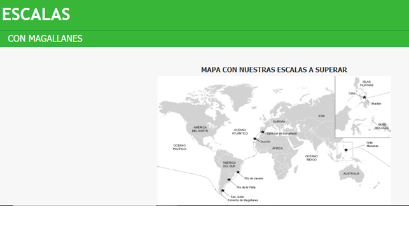This screenshot has height=230, width=409.
Task: Click the AMÉRICA DEL SUR label
Action: click(229, 164)
